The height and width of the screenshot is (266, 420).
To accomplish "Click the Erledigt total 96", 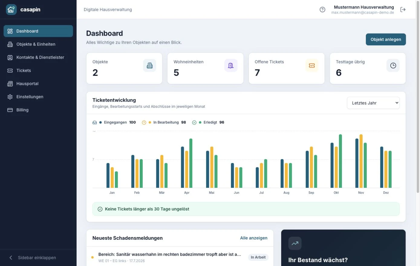I will click(x=222, y=123).
